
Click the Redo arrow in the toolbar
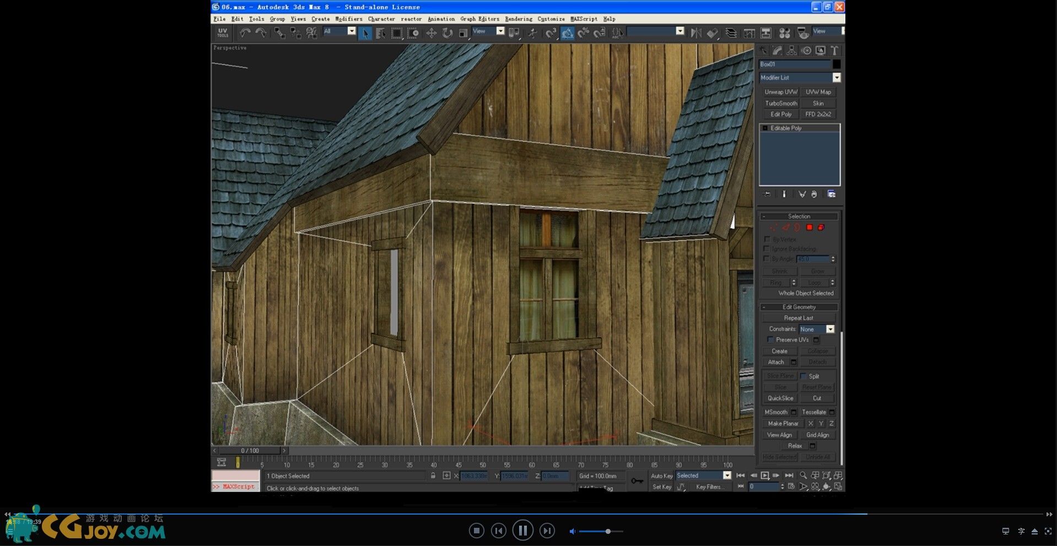coord(261,33)
